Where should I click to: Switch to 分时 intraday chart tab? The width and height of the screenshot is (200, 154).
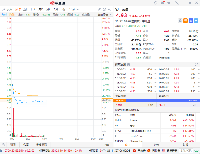point(18,9)
